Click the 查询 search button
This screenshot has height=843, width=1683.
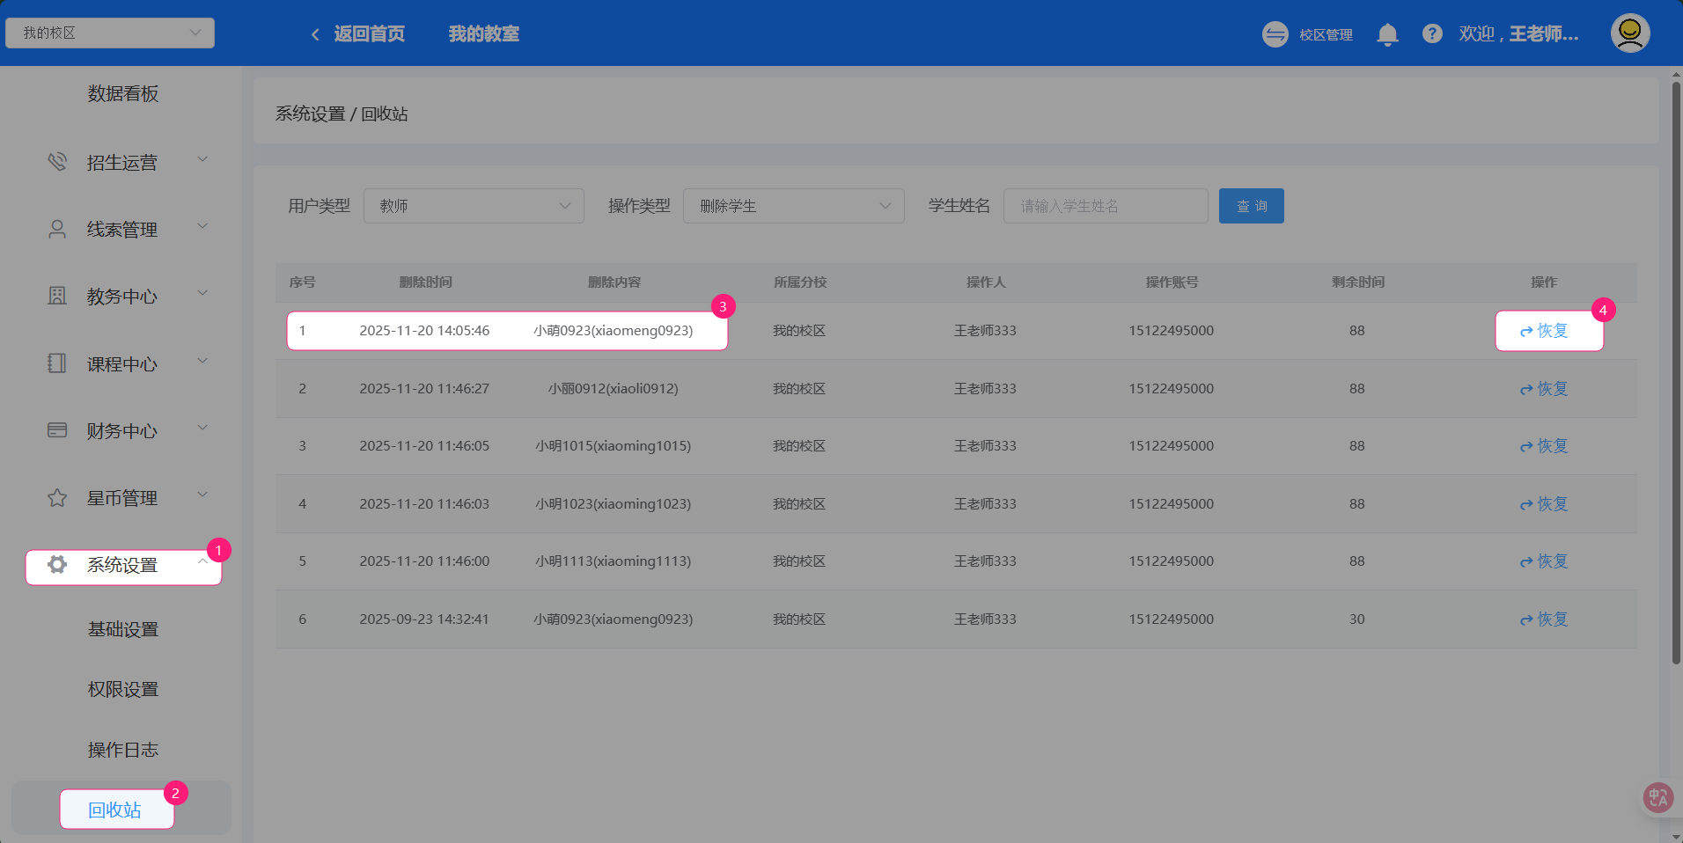[x=1251, y=205]
